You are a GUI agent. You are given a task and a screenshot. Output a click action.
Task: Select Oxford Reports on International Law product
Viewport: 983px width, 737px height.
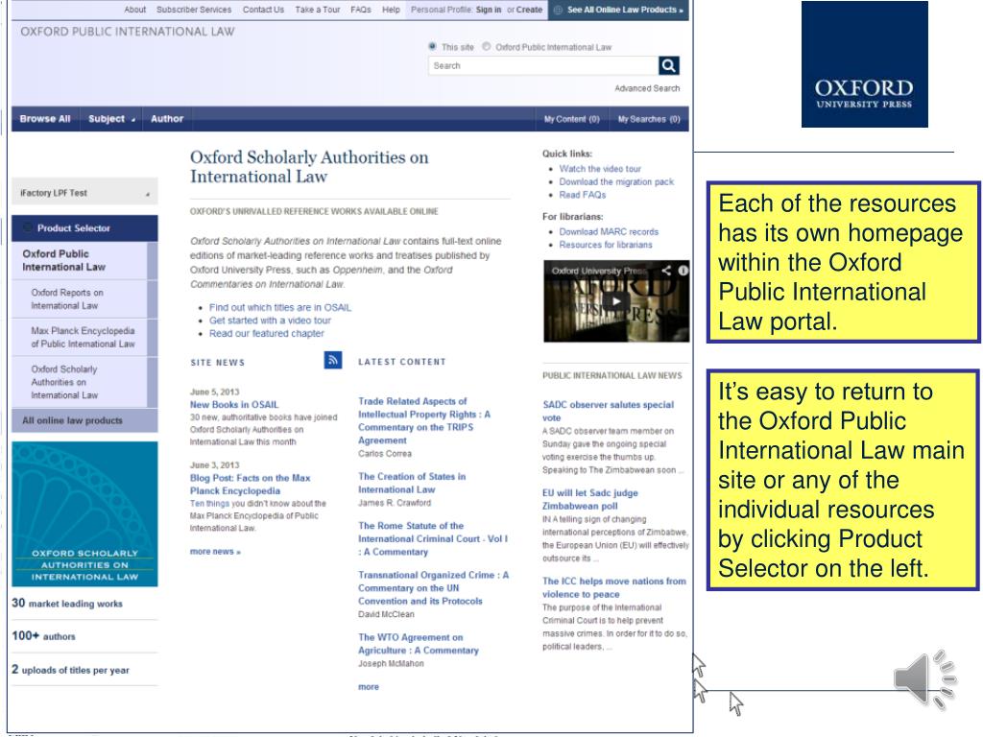[x=67, y=299]
